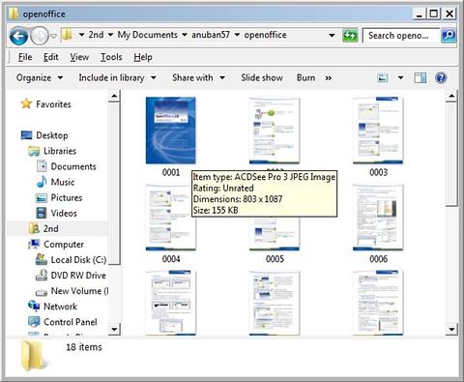The height and width of the screenshot is (382, 464).
Task: Click the Change your view icon
Action: [x=383, y=77]
